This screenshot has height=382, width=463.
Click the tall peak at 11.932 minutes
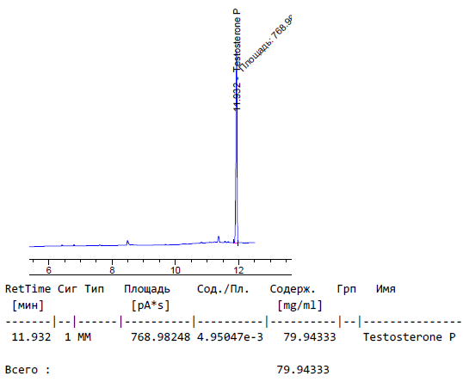[237, 157]
